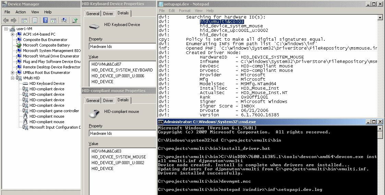Select Details tab in HID Keyboard Properties
The height and width of the screenshot is (195, 385).
[x=123, y=13]
